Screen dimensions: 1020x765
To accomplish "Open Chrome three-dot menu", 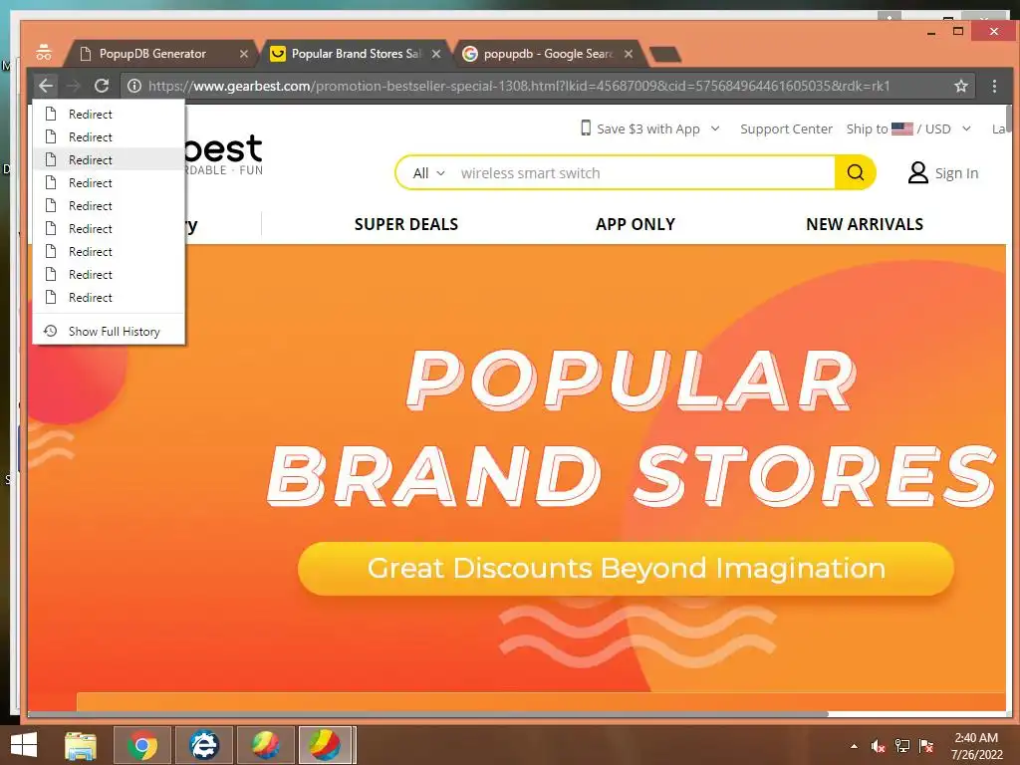I will tap(994, 86).
